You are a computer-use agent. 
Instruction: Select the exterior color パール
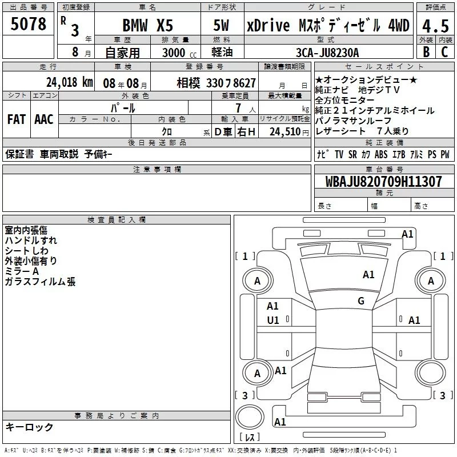pyautogui.click(x=123, y=108)
